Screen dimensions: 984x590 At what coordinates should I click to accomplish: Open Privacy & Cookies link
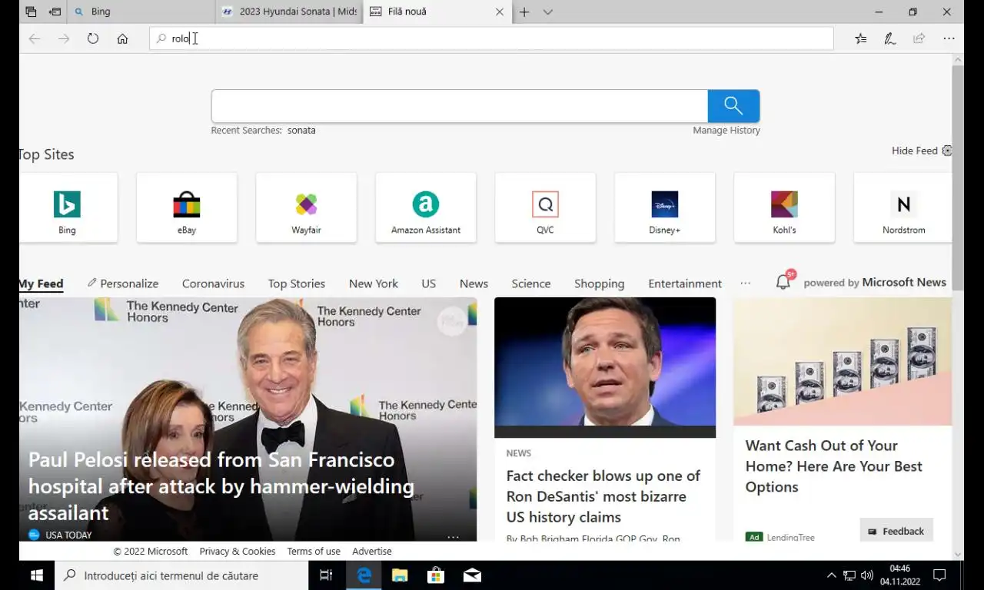click(x=238, y=552)
